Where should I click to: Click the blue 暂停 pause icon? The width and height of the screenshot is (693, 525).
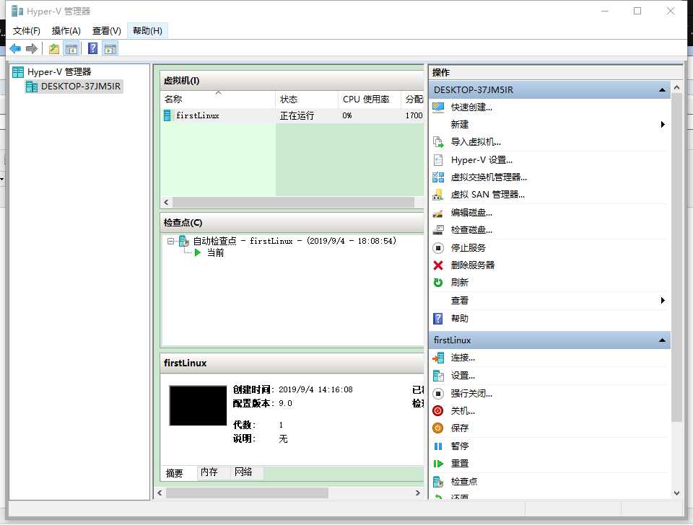438,446
